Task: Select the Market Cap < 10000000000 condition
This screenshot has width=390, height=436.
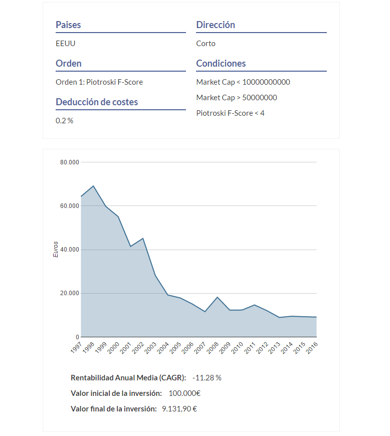Action: click(243, 82)
